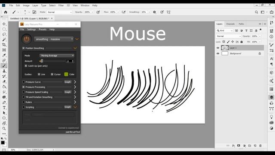This screenshot has height=155, width=275.
Task: Select the Hand tool
Action: [4, 124]
